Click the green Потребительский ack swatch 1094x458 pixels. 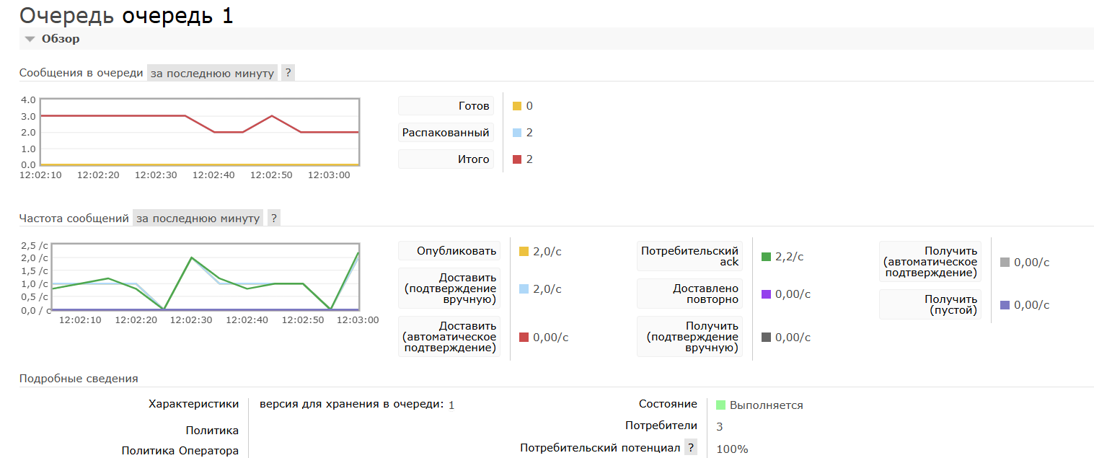(x=766, y=257)
